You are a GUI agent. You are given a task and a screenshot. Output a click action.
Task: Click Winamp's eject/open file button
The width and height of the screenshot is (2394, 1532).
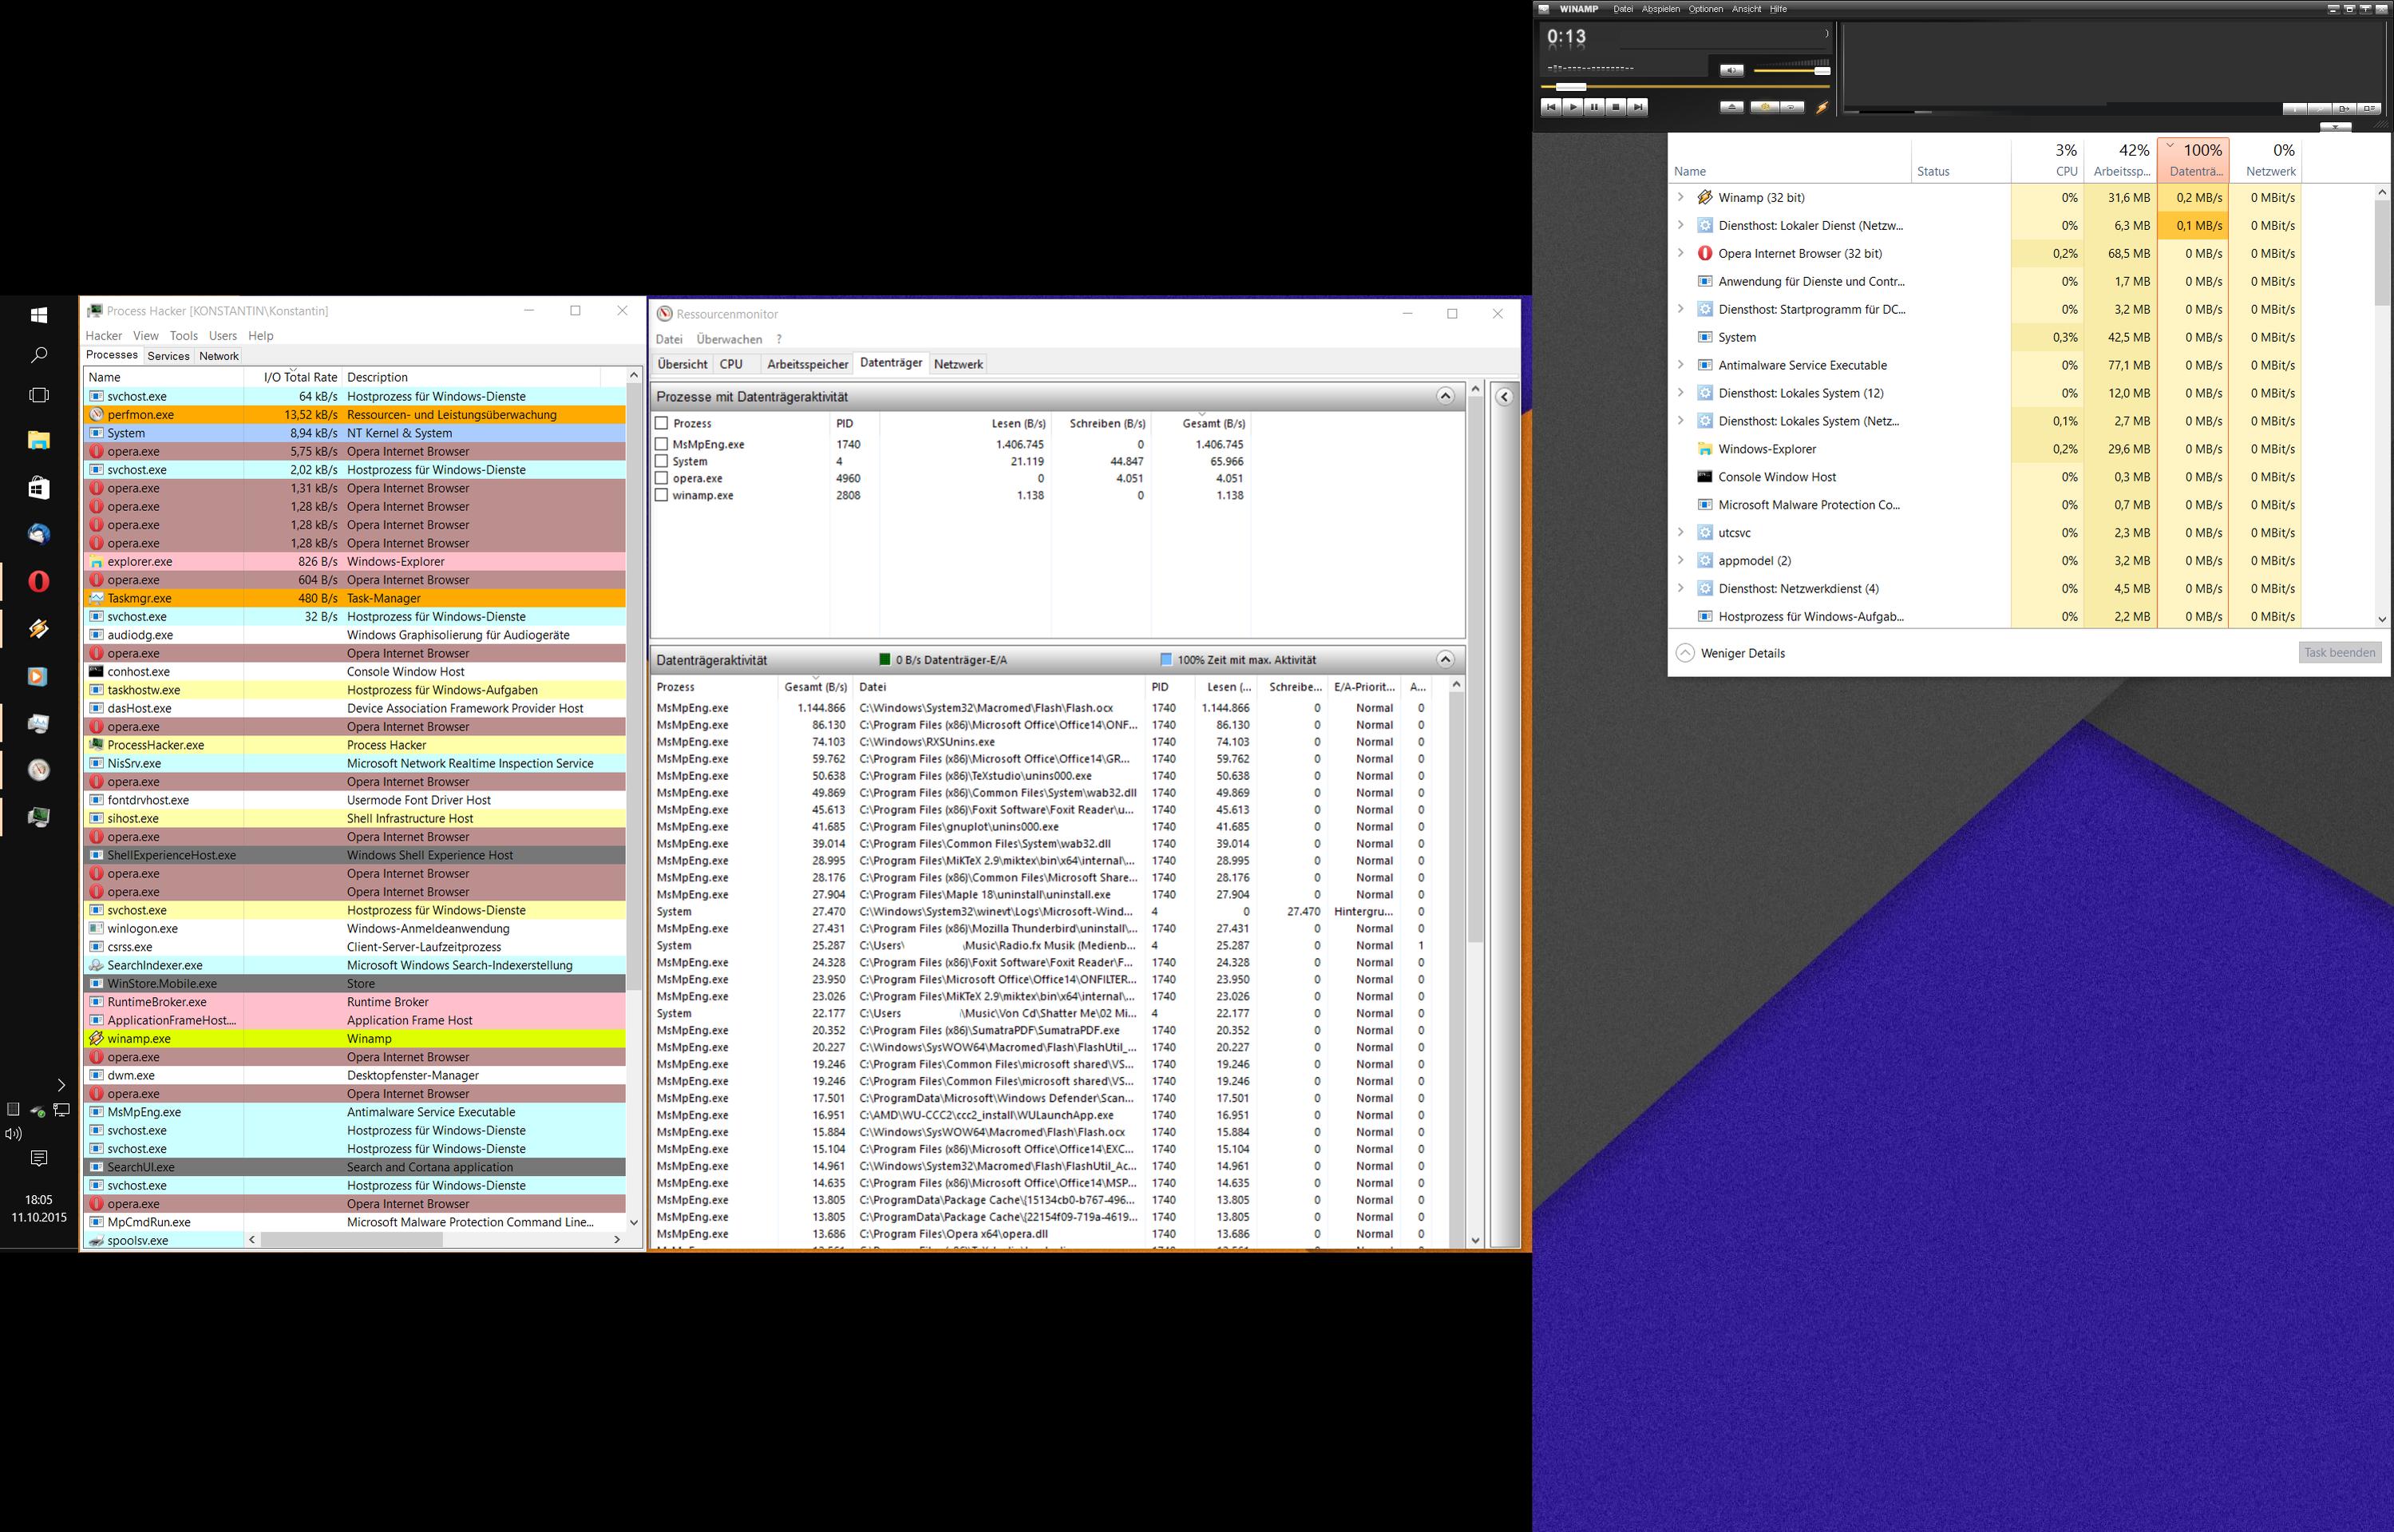(1731, 108)
